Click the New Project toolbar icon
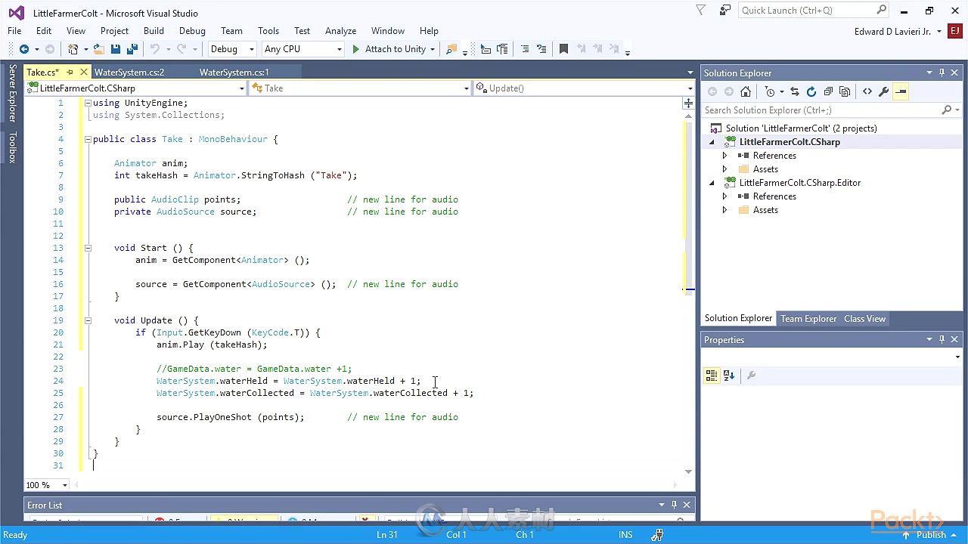This screenshot has width=968, height=544. pyautogui.click(x=73, y=49)
